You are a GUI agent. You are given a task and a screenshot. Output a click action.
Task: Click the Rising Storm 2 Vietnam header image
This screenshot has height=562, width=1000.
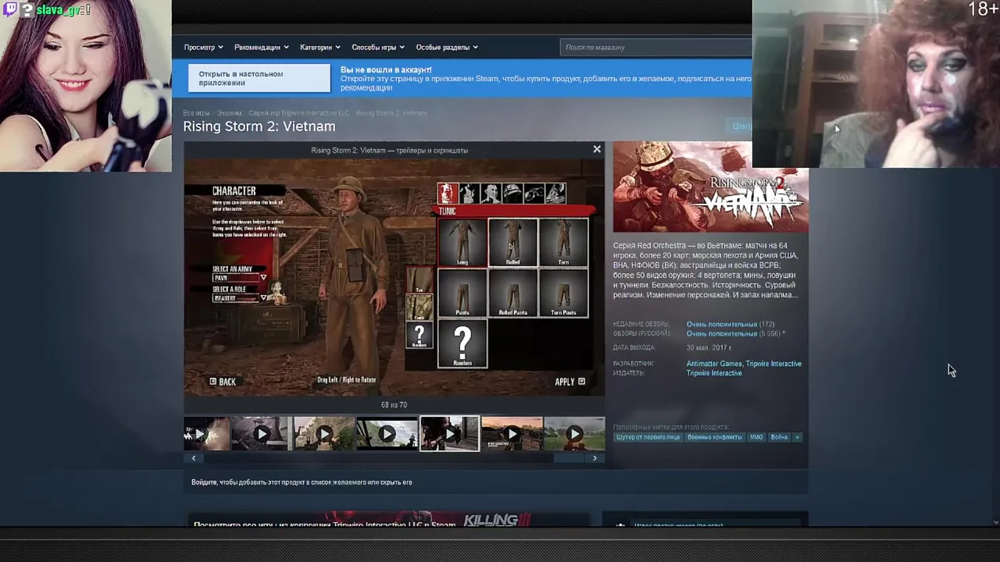(x=710, y=187)
